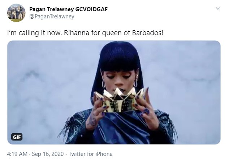The height and width of the screenshot is (160, 229).
Task: Open Pagan Trelawney's castle profile avatar
Action: 16,13
